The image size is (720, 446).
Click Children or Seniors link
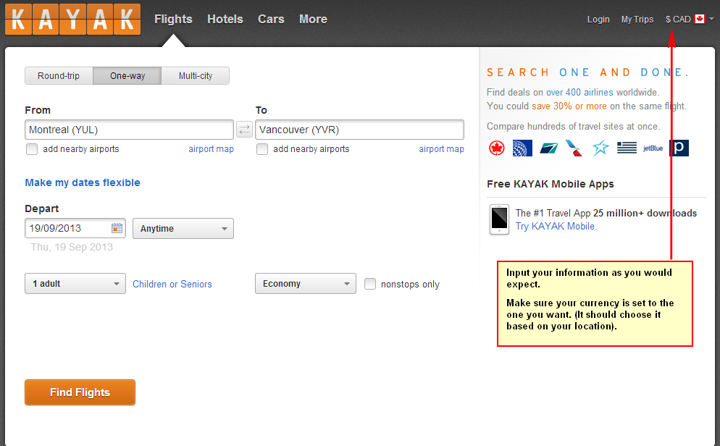click(x=172, y=284)
